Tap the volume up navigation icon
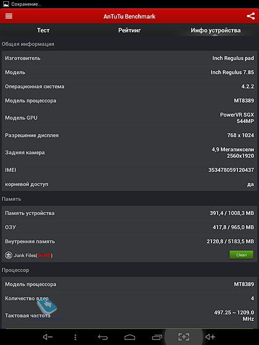Screen dimensions: 259x345 pos(210,337)
